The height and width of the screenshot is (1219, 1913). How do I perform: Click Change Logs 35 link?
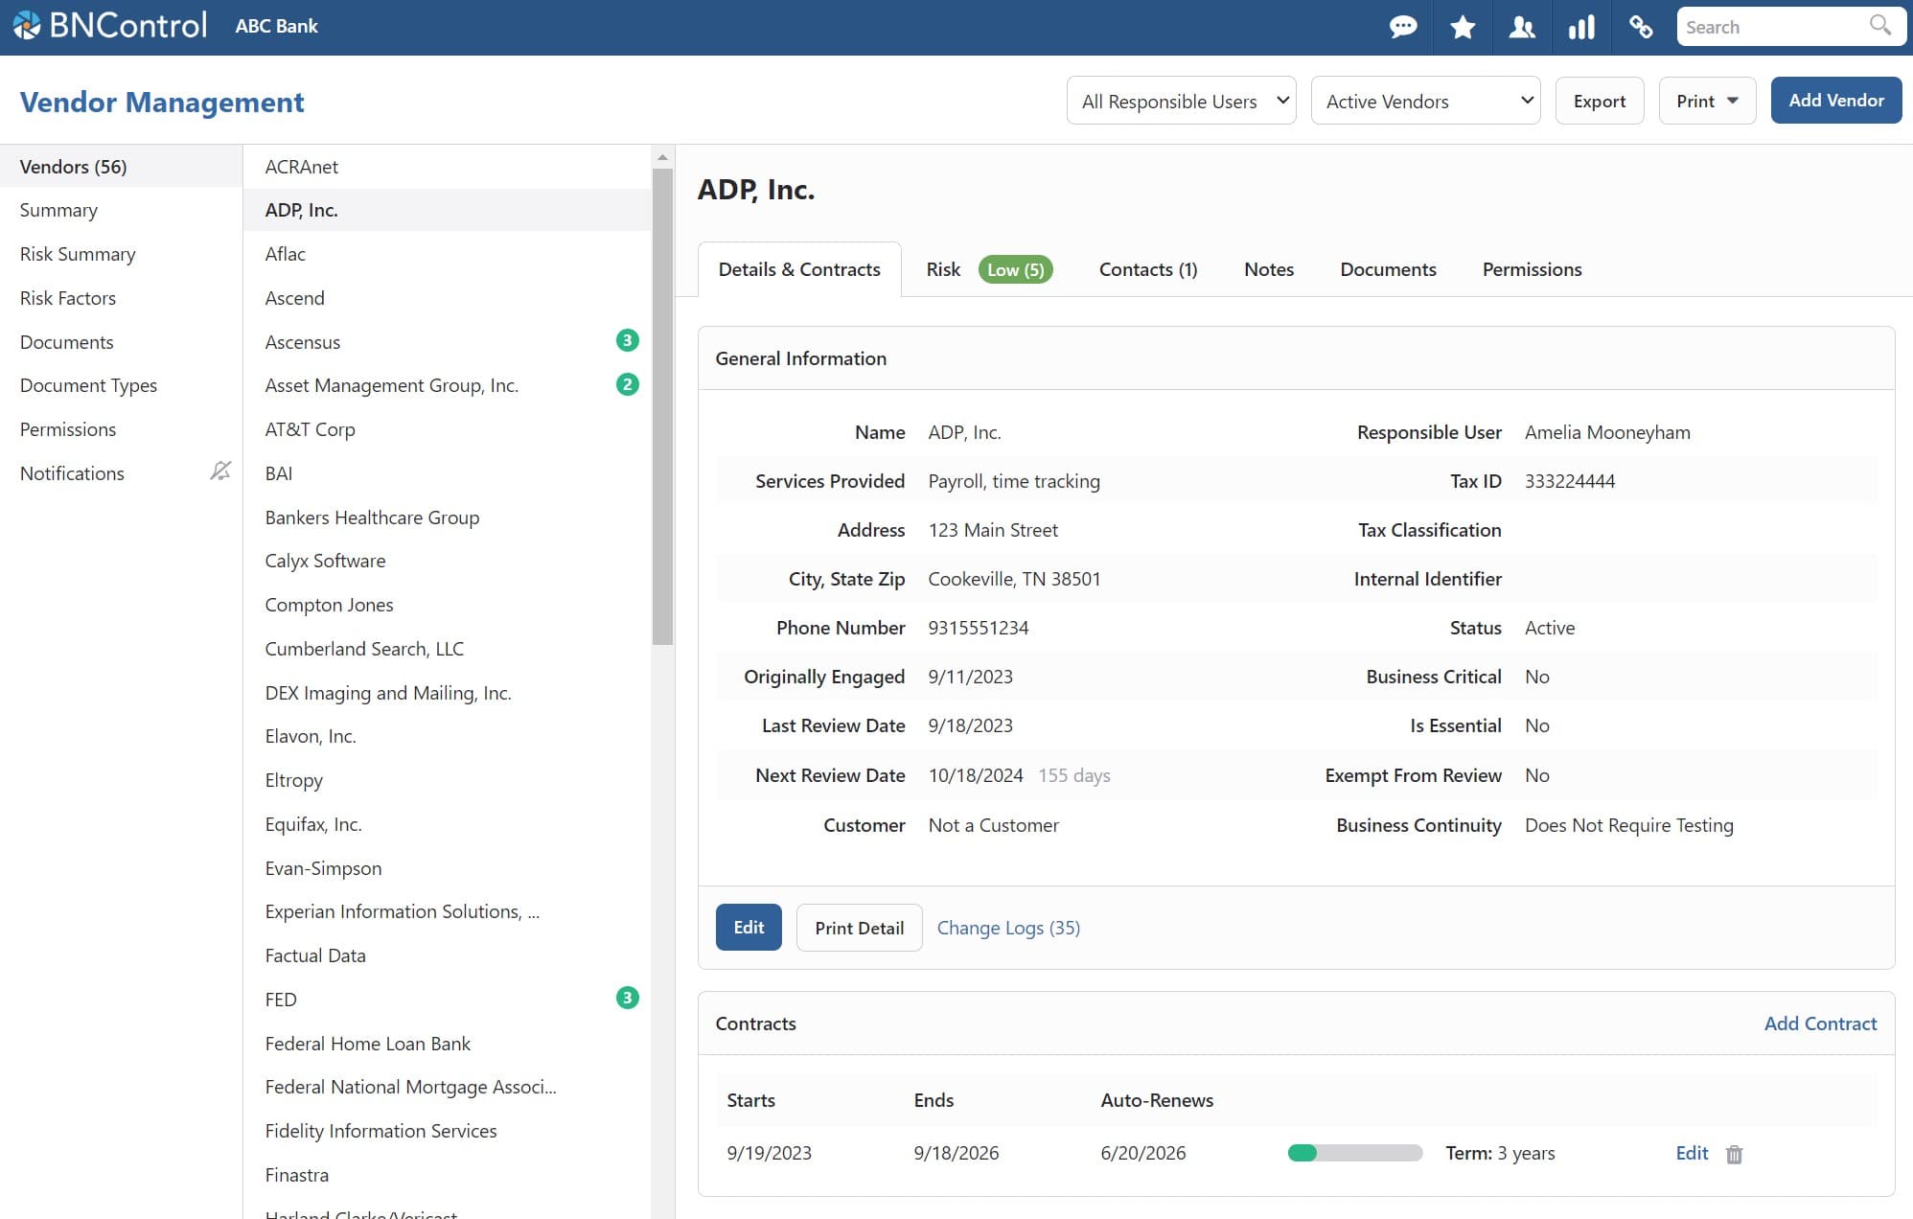[x=1006, y=926]
